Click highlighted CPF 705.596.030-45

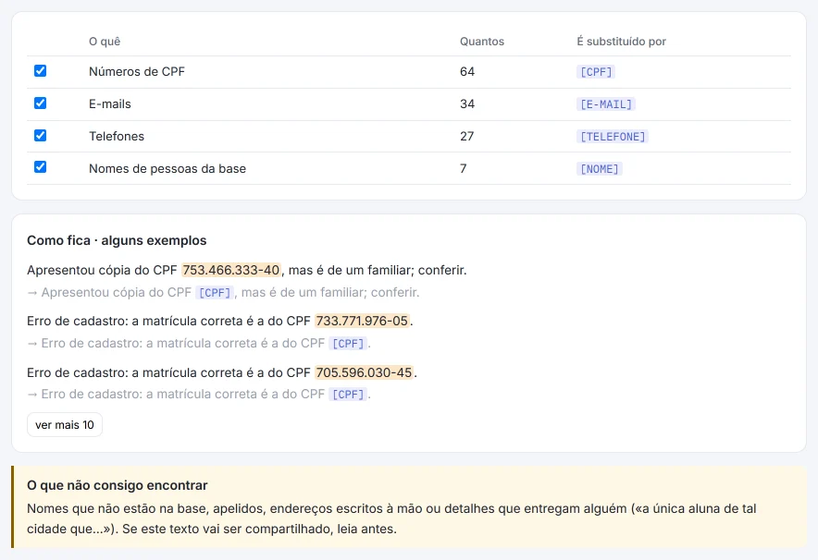pyautogui.click(x=365, y=372)
